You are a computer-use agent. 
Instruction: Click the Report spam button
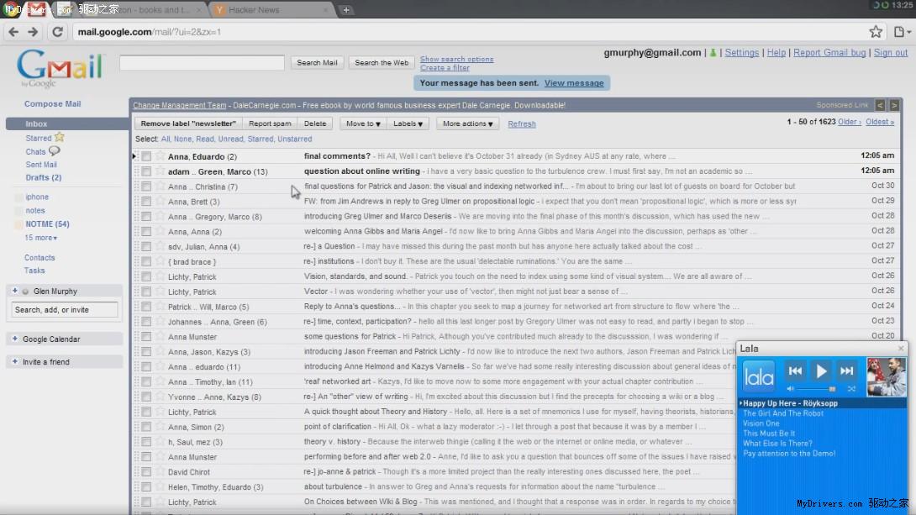[x=270, y=123]
